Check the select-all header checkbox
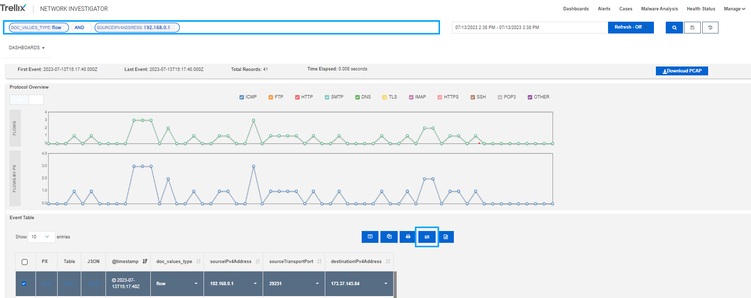 [x=25, y=262]
